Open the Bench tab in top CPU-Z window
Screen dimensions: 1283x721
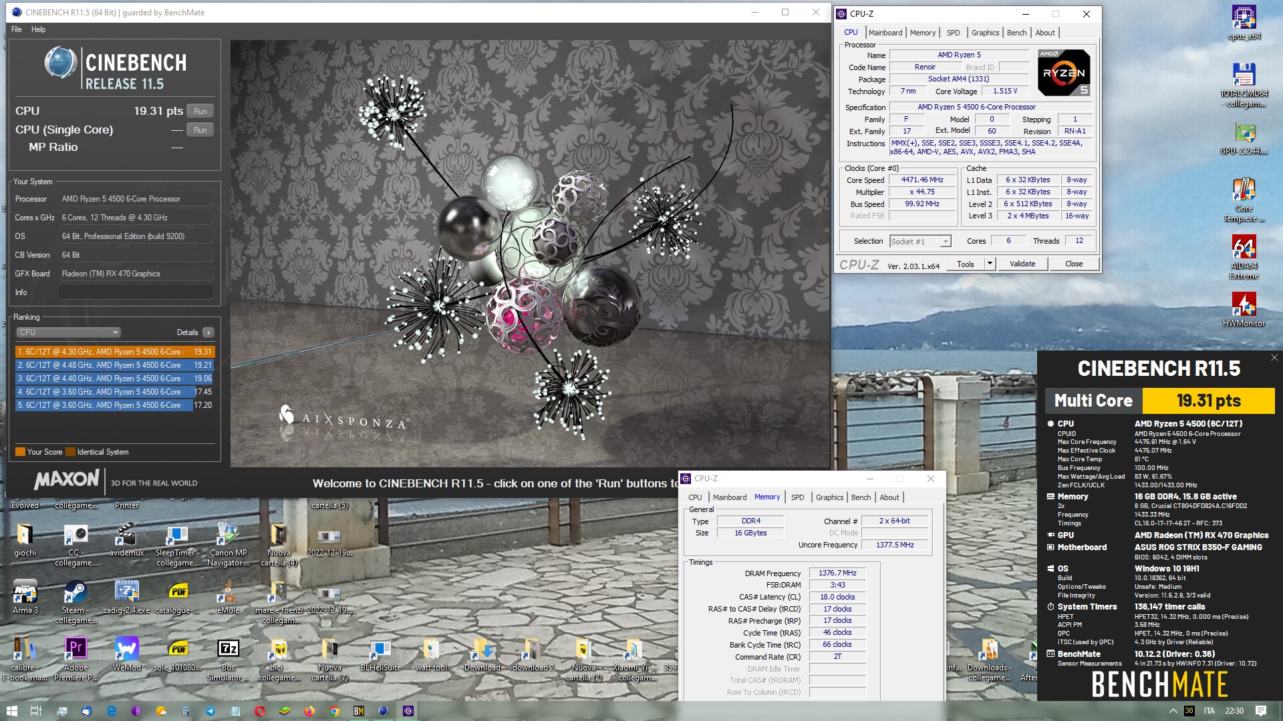pos(1016,33)
